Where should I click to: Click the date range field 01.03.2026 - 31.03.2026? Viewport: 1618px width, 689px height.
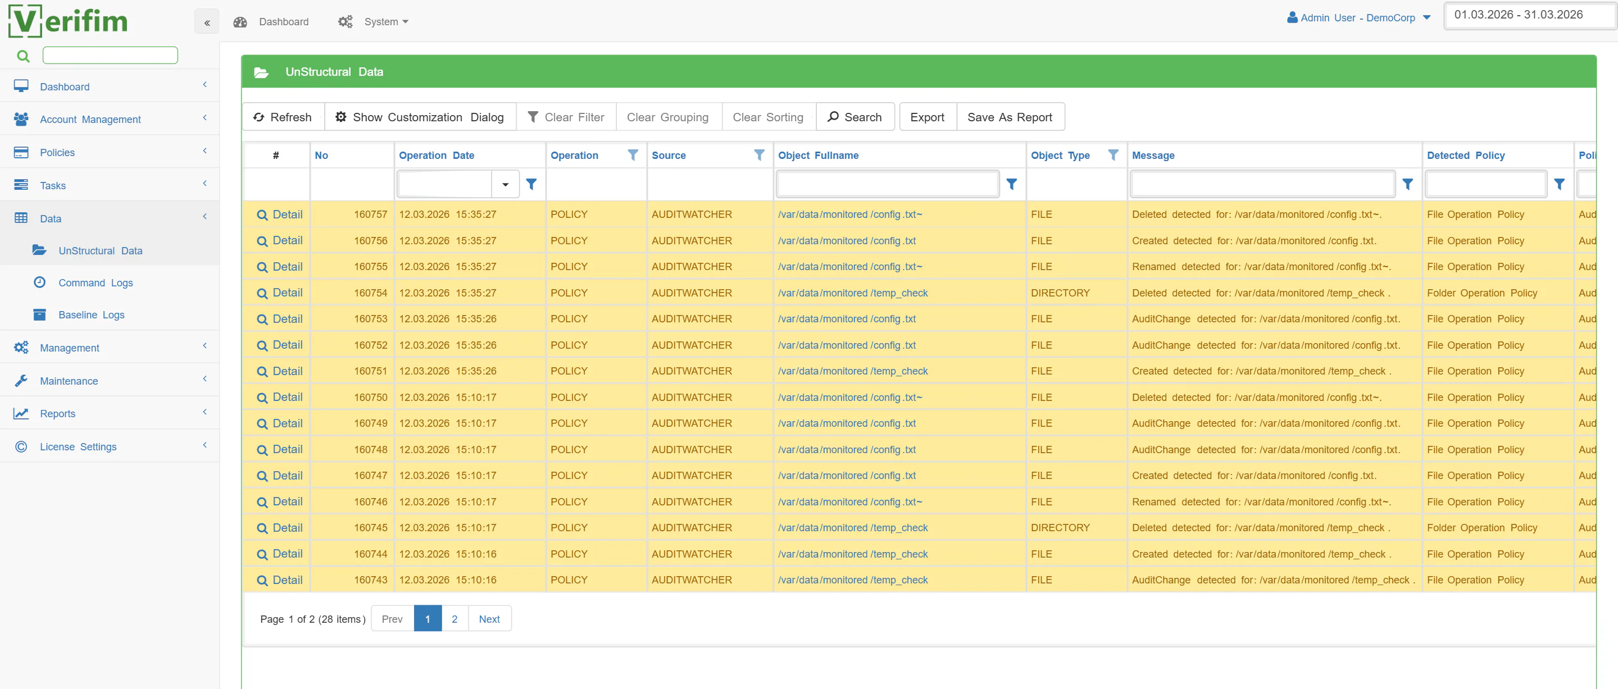click(x=1529, y=15)
